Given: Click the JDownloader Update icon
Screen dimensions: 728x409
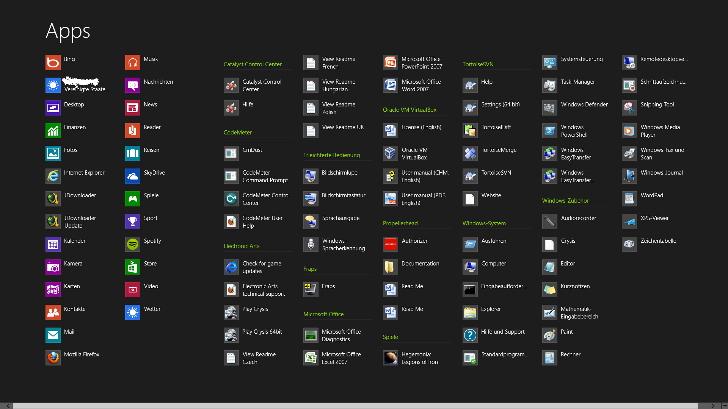Looking at the screenshot, I should 53,222.
